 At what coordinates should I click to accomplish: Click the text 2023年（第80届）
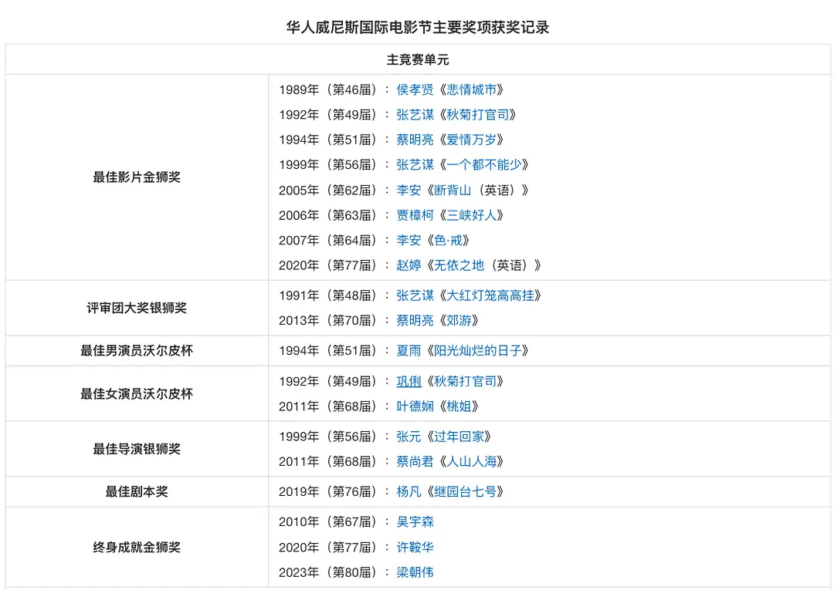[x=329, y=572]
